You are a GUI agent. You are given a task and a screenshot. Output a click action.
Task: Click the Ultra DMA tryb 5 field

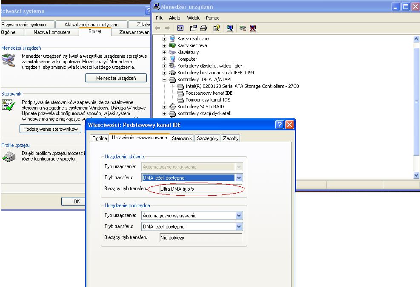pos(200,189)
